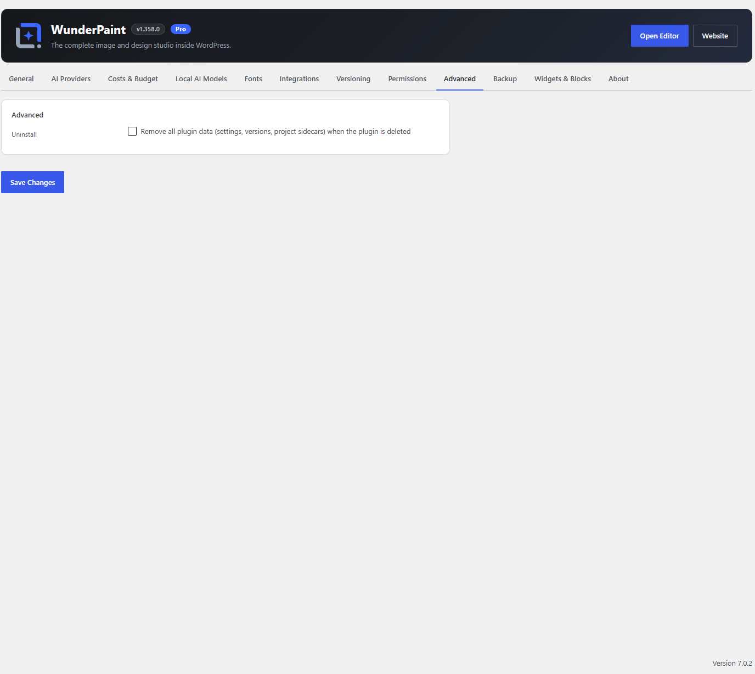Viewport: 755px width, 674px height.
Task: Click the Pro badge
Action: 181,29
